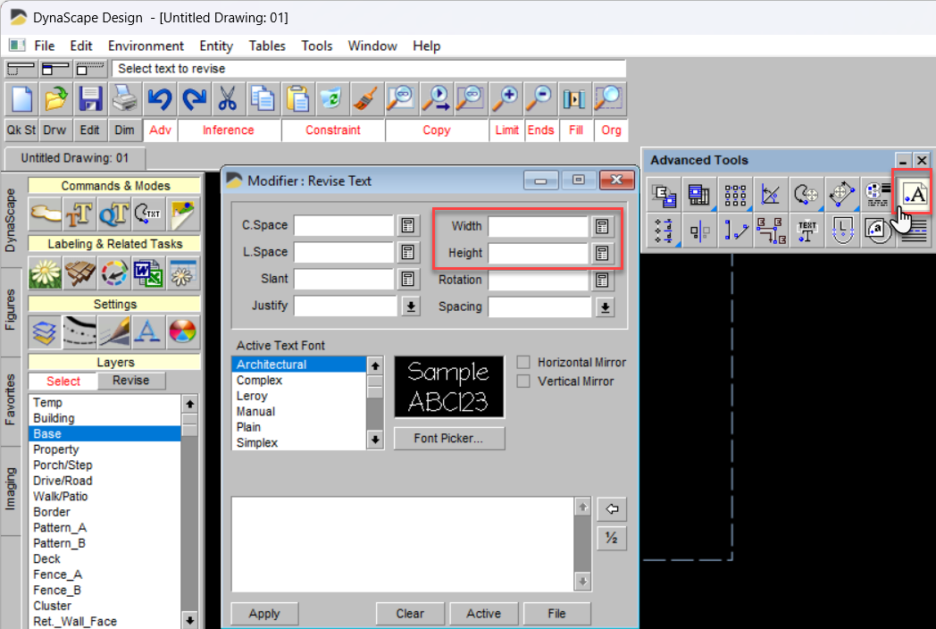
Task: Open the Width value list button
Action: (603, 227)
